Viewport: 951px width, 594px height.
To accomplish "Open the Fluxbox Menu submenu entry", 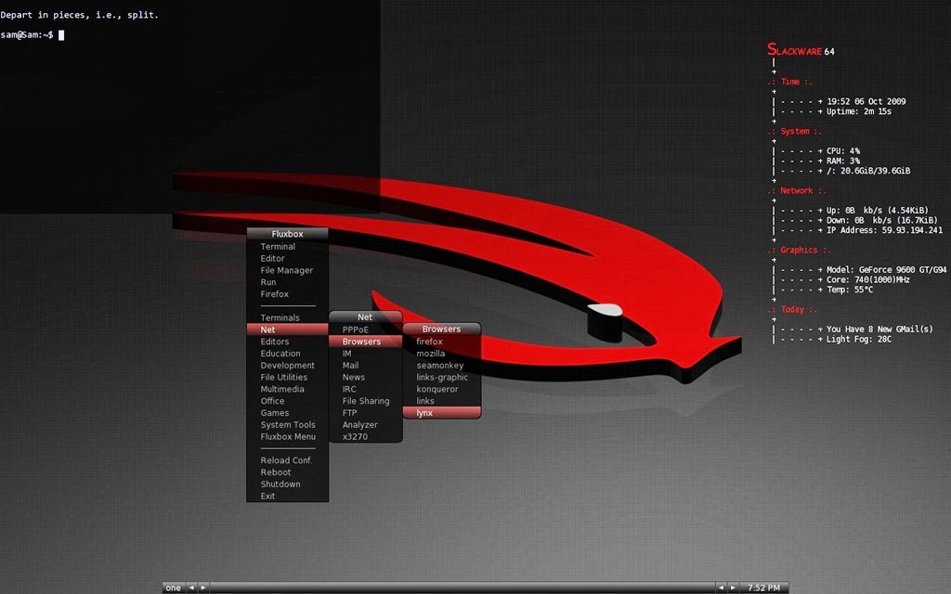I will [288, 436].
